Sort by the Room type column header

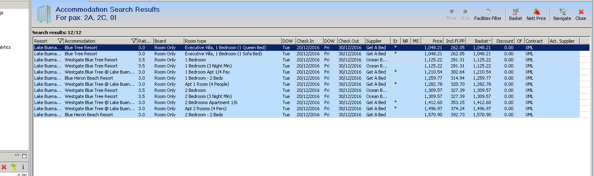click(233, 41)
